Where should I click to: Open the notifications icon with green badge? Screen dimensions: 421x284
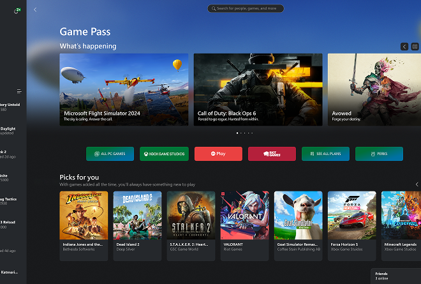click(17, 11)
